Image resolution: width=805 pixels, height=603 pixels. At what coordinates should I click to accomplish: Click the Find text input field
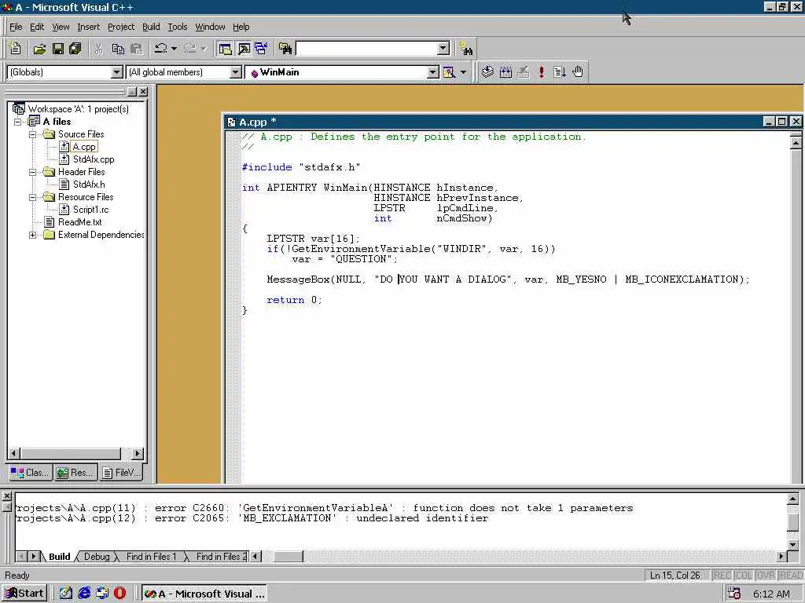[366, 49]
